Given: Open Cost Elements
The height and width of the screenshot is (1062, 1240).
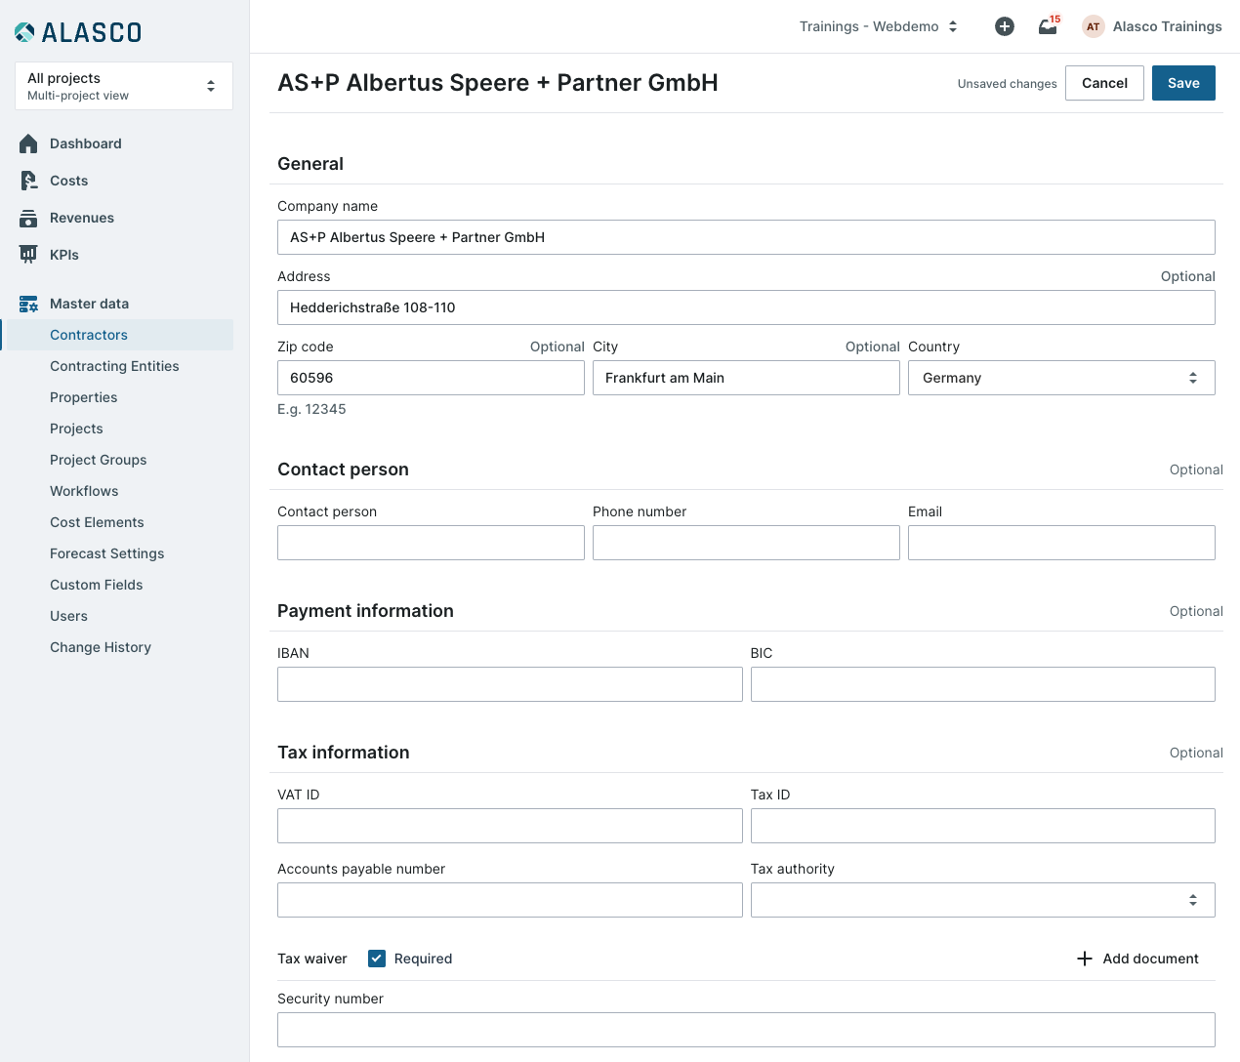Looking at the screenshot, I should coord(97,522).
